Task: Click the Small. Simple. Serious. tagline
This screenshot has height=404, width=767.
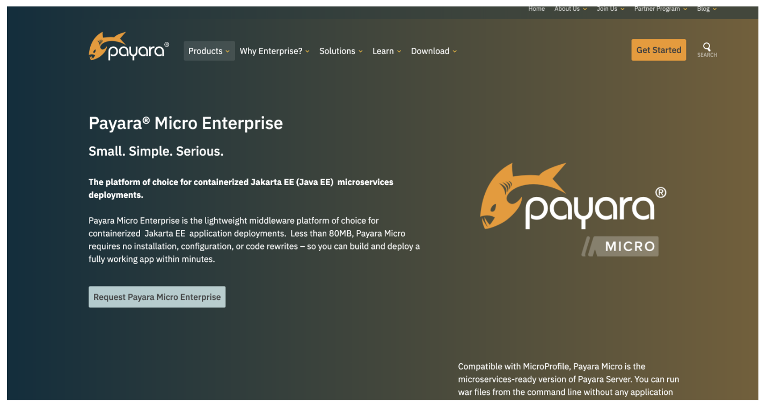Action: click(x=156, y=152)
